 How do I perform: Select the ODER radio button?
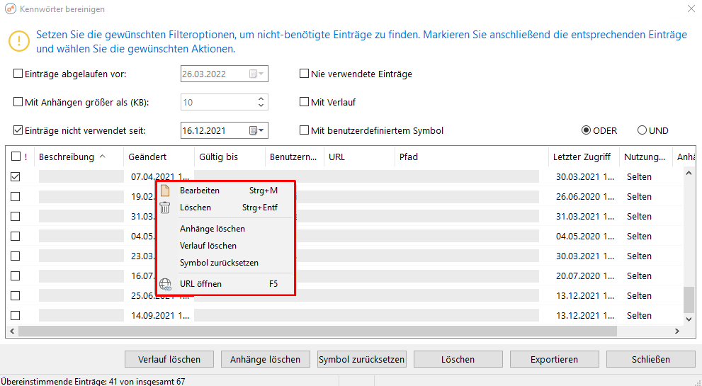click(x=586, y=130)
